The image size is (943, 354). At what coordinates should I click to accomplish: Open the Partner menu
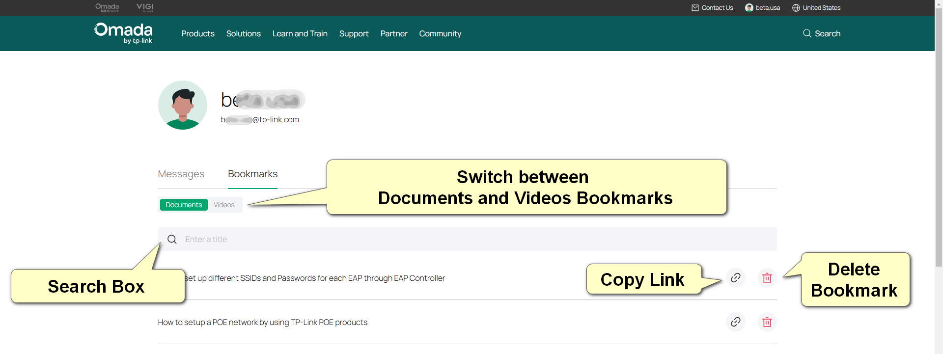[394, 33]
